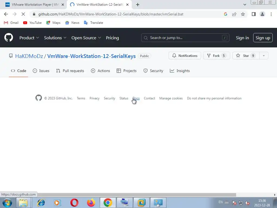This screenshot has height=208, width=277.
Task: Open Gmail bookmark
Action: [x=11, y=23]
